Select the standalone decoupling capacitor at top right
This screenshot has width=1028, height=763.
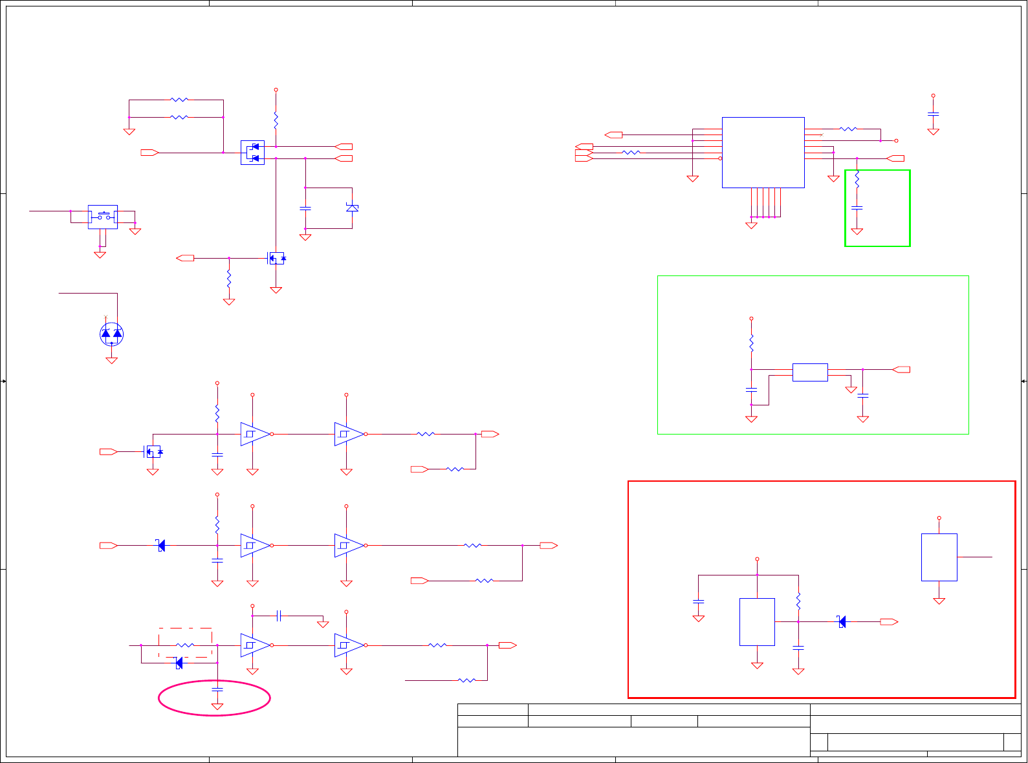coord(933,114)
